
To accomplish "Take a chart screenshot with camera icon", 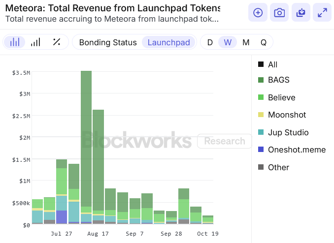I will point(279,13).
